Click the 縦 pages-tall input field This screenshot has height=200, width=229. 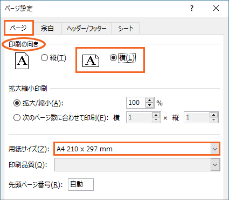click(x=197, y=117)
